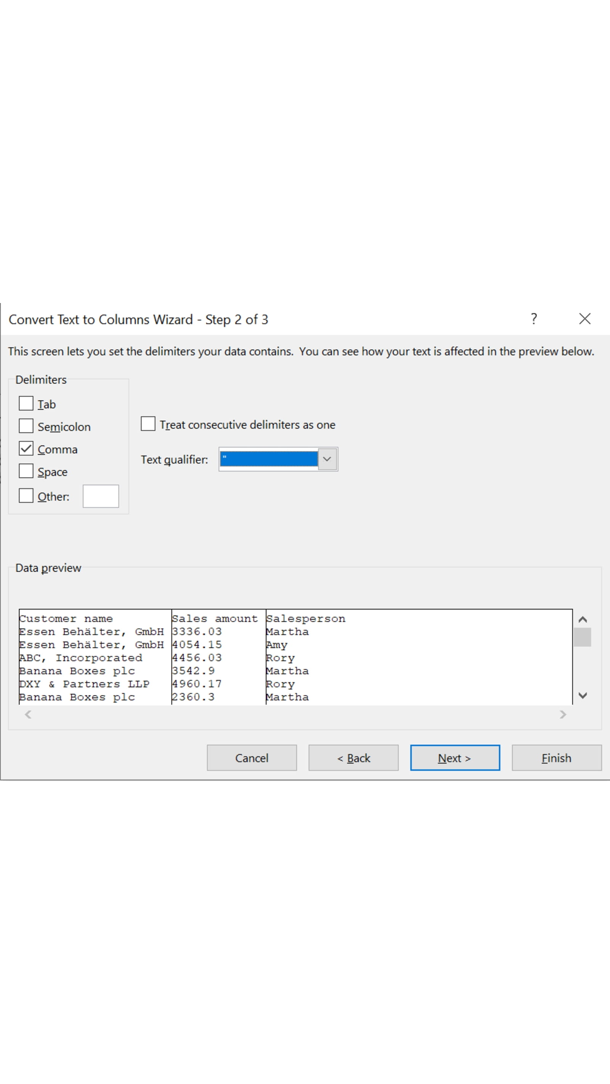Click the Other delimiter text box

tap(101, 496)
